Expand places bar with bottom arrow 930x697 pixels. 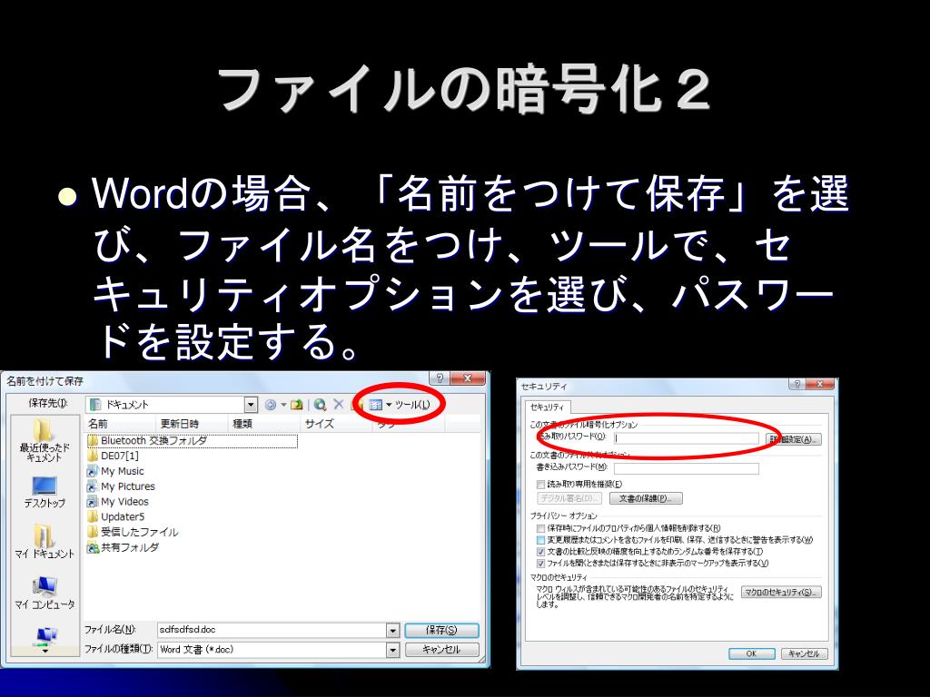[x=45, y=651]
